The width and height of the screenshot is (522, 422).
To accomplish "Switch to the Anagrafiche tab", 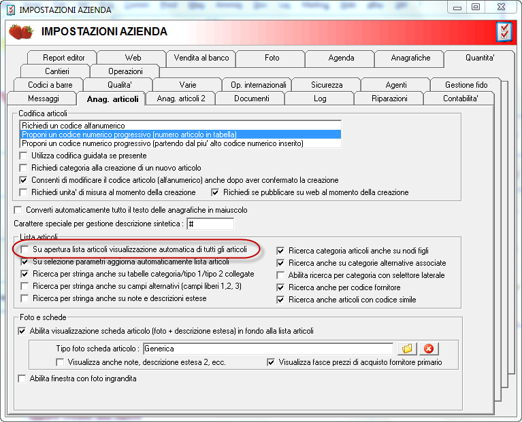I will (410, 58).
